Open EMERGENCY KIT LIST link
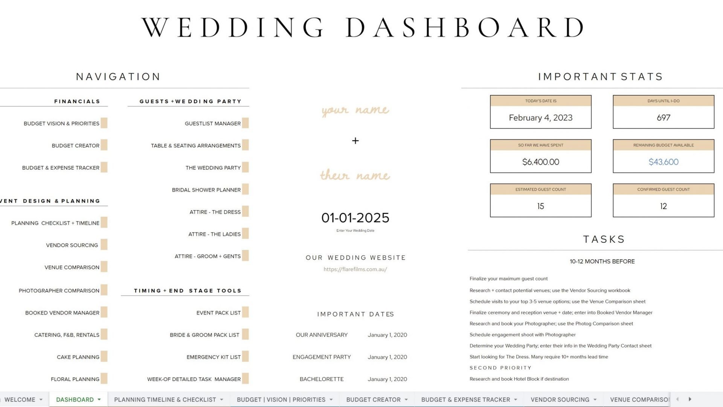 tap(214, 357)
